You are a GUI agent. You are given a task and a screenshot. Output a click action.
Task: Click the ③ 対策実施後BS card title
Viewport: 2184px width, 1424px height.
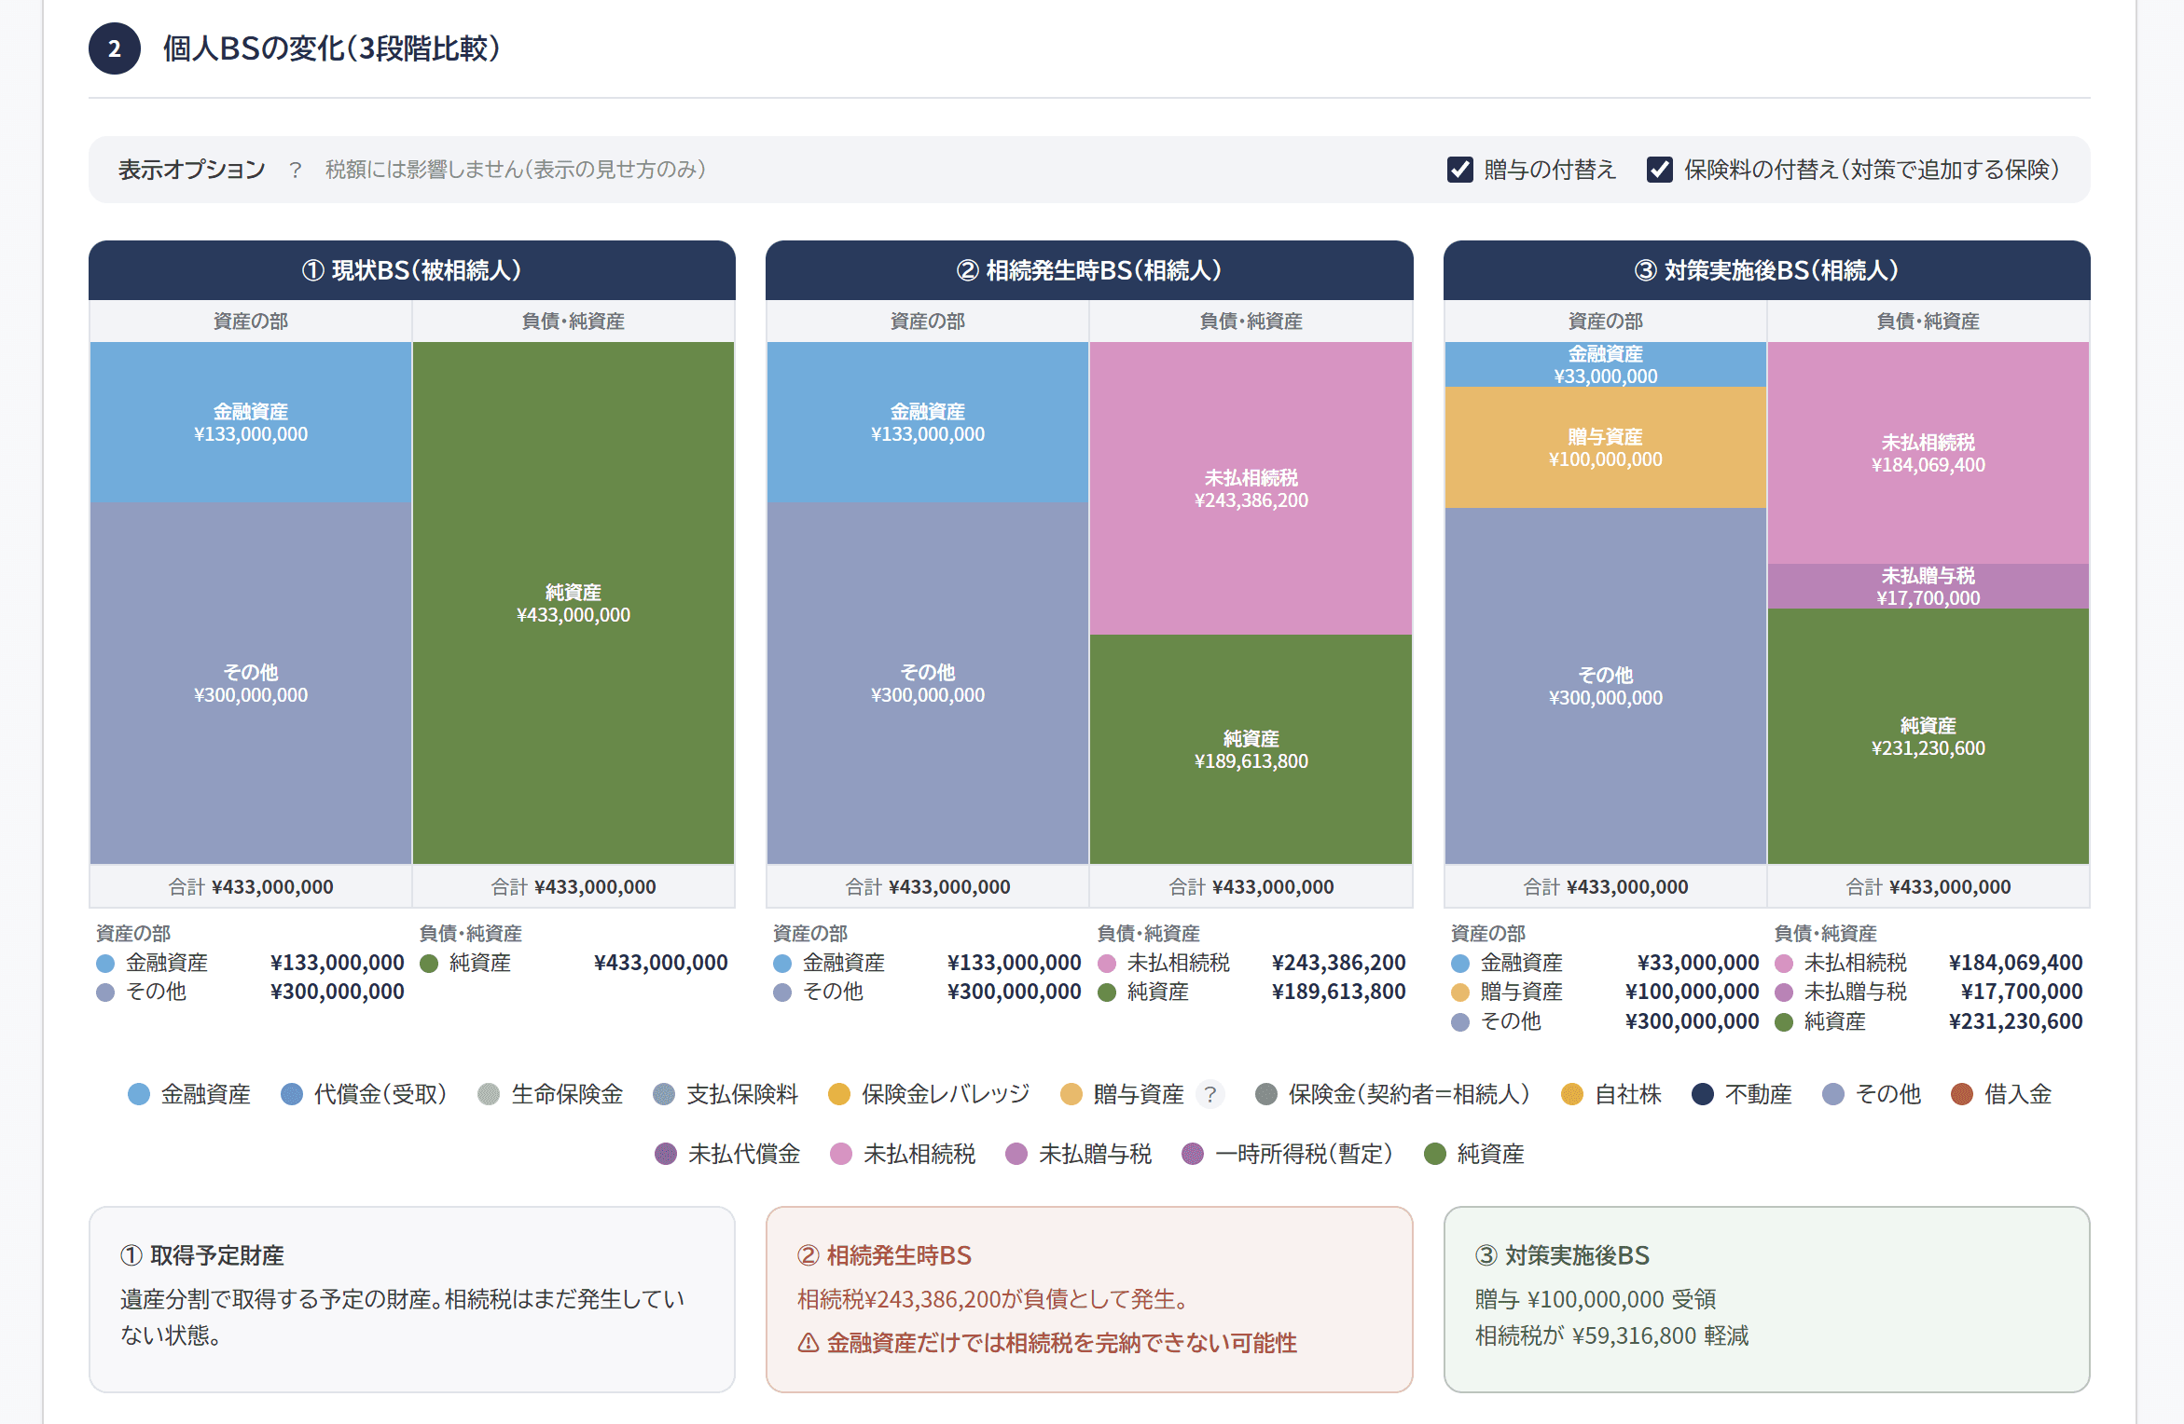coord(1562,1255)
